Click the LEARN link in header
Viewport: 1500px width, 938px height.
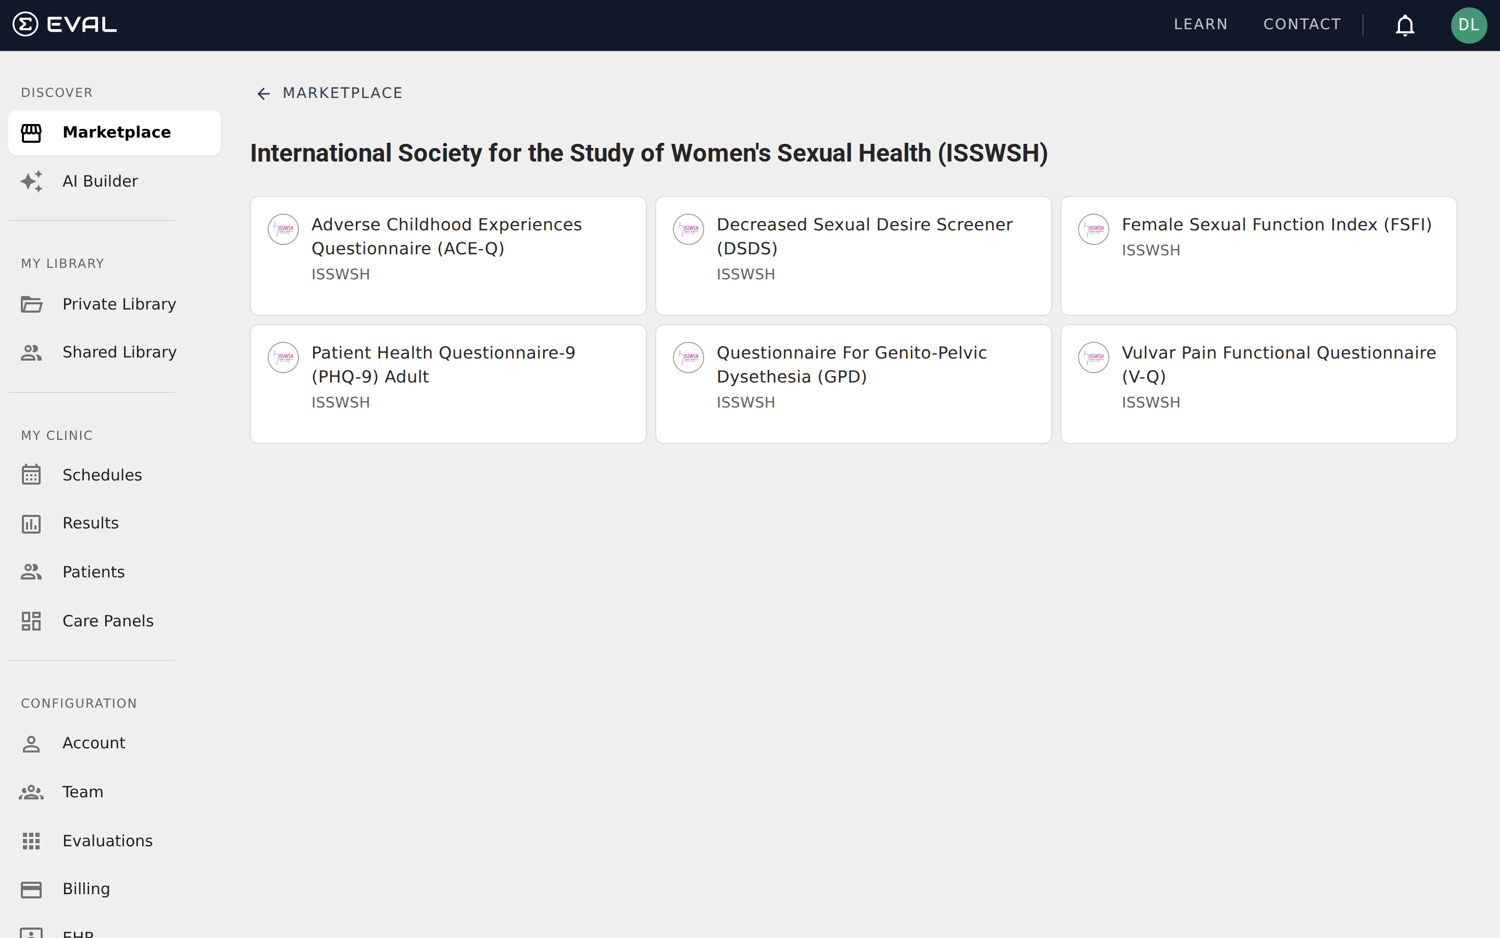(x=1200, y=25)
